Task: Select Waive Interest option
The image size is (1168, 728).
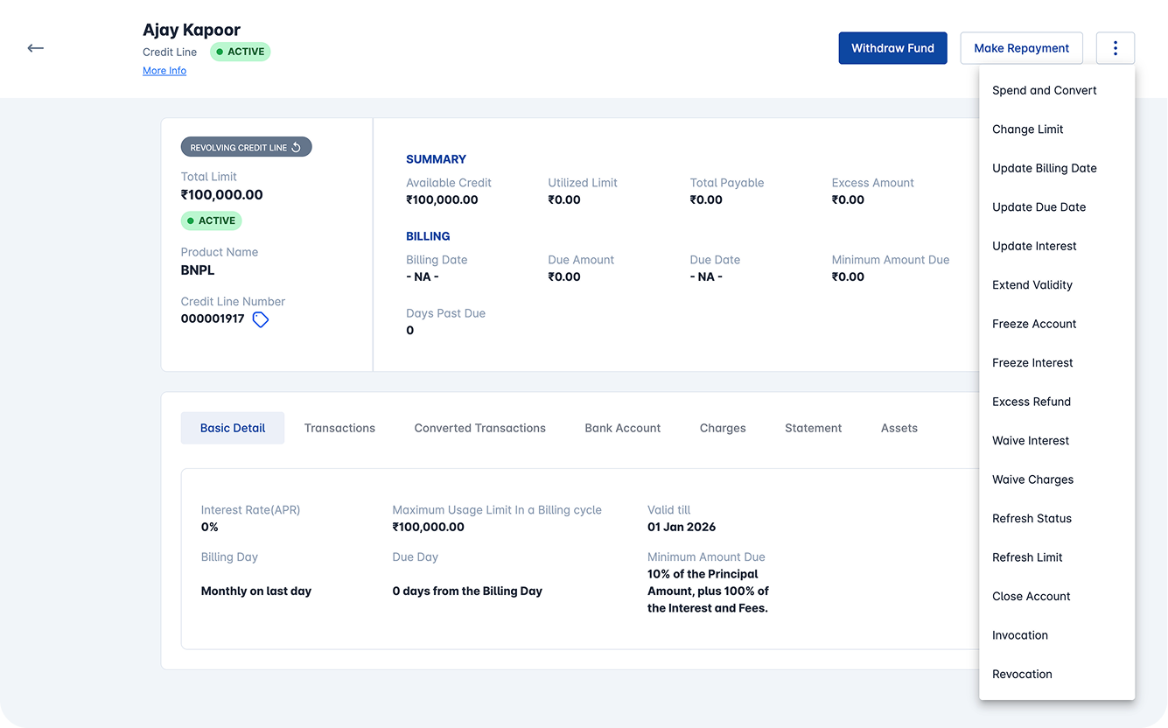Action: [1030, 440]
